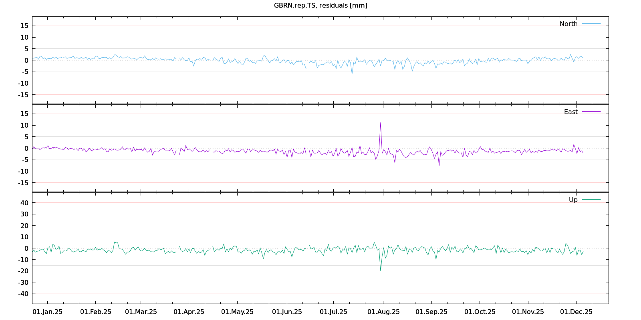Click the chart title GBRN.rep.TS residuals
Image resolution: width=641 pixels, height=320 pixels.
pyautogui.click(x=320, y=5)
